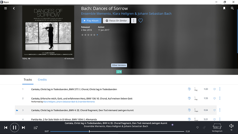Open artist links under album title

coord(126,13)
